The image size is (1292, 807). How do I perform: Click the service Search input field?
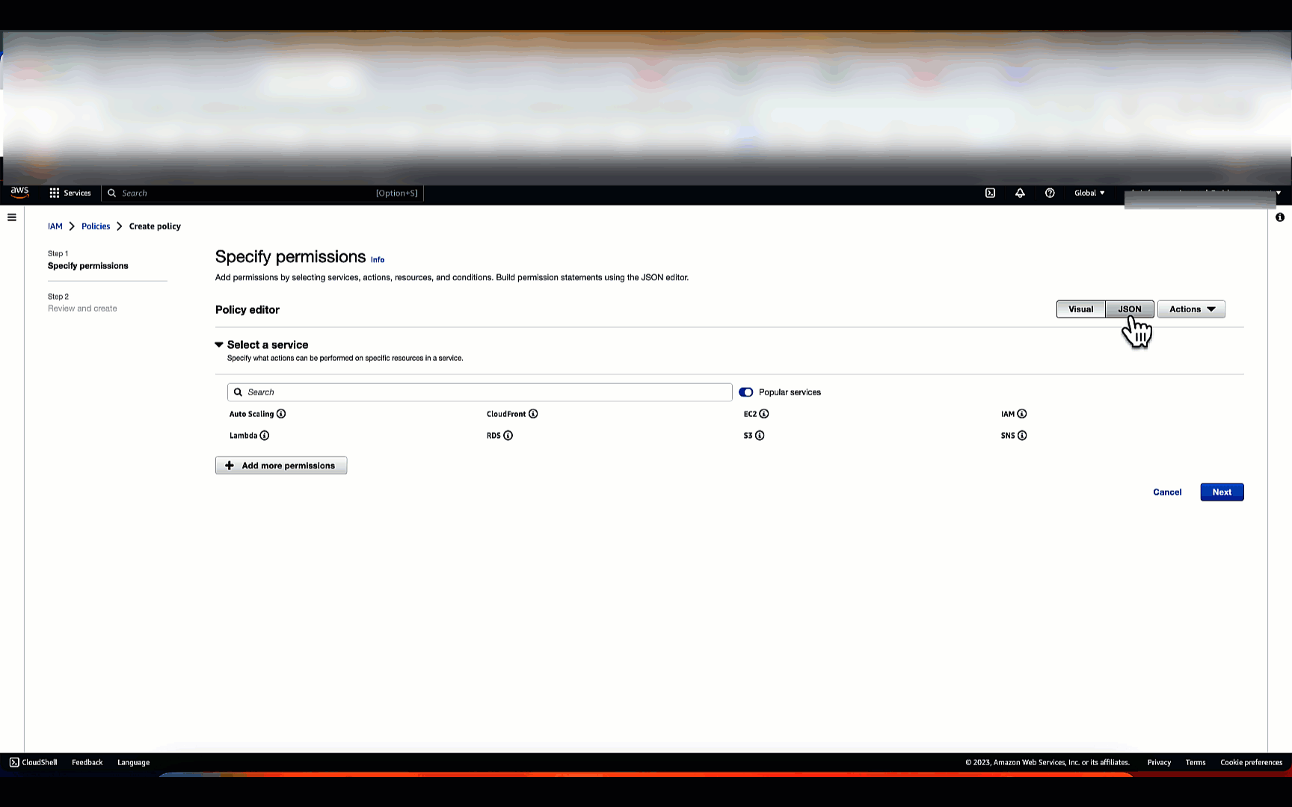tap(479, 392)
